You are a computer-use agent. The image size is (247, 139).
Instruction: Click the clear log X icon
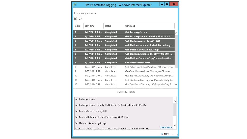(75, 19)
